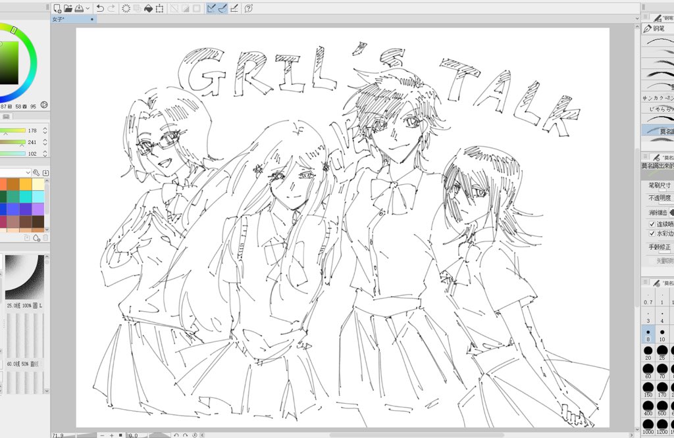Screen dimensions: 674x438
Task: Select the サンカクペン brush
Action: tap(658, 98)
